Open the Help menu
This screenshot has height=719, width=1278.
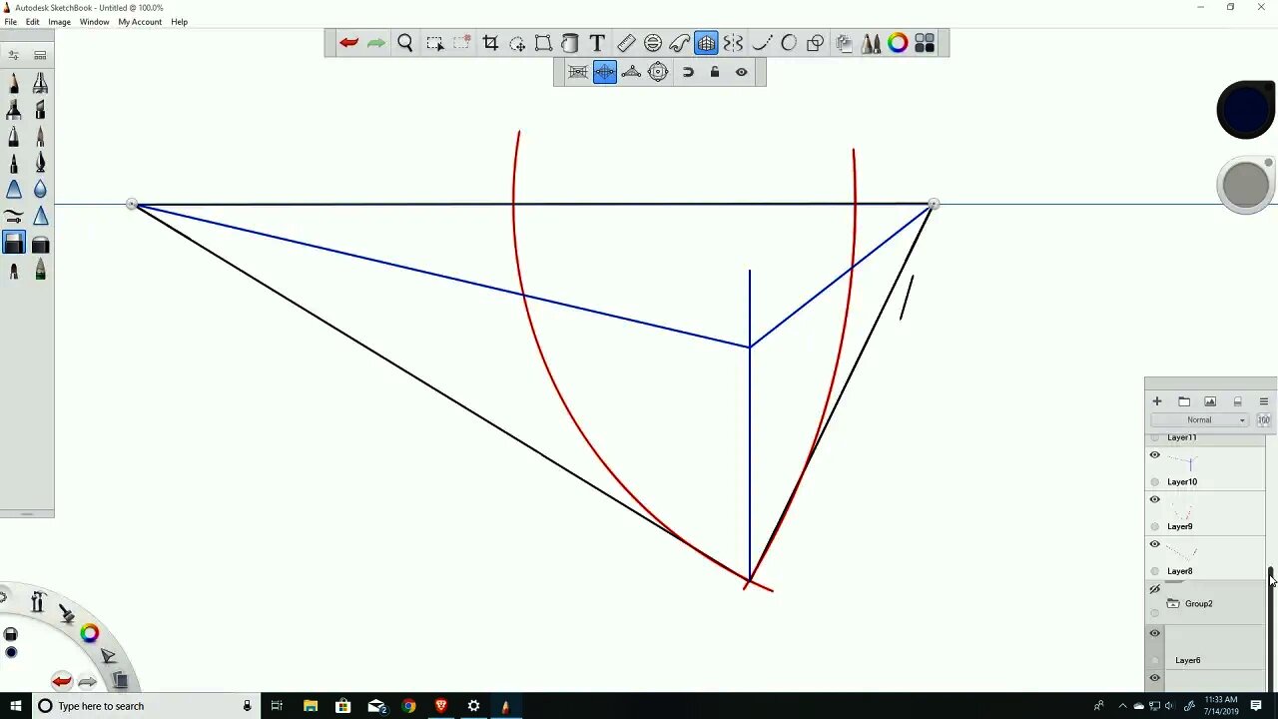(x=179, y=22)
